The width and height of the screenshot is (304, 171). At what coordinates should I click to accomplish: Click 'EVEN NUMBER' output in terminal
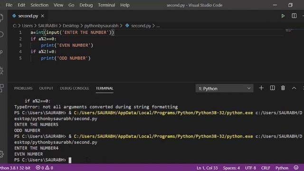tap(28, 154)
